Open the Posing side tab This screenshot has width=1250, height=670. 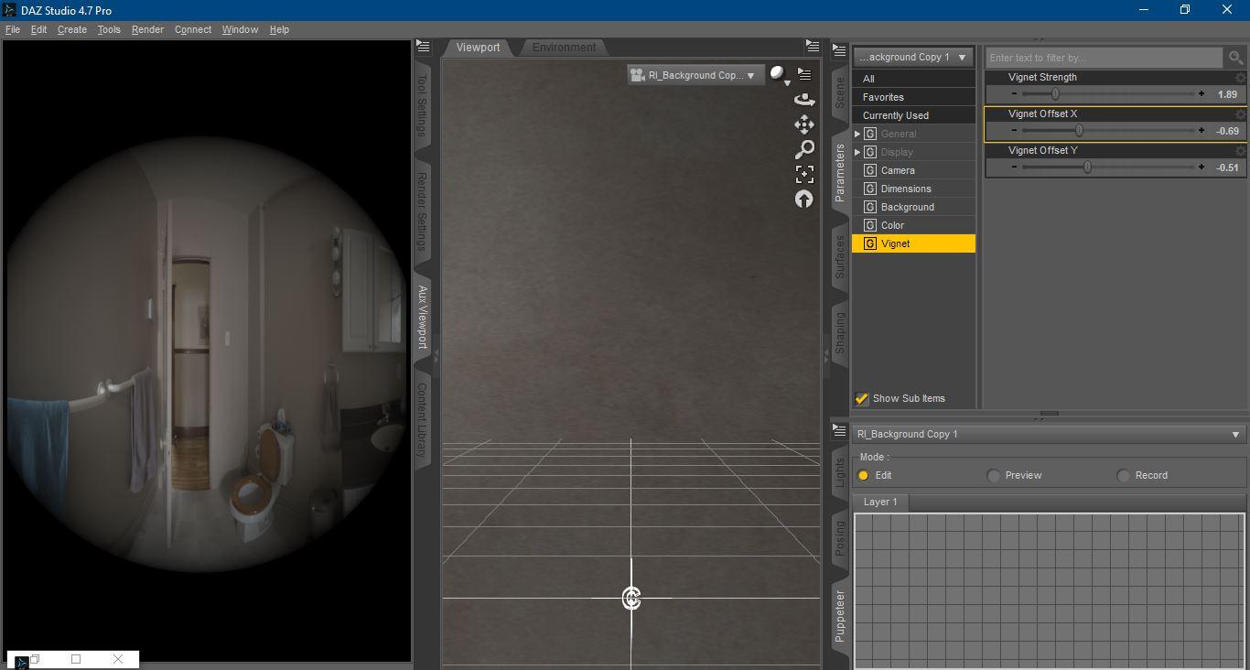click(839, 538)
